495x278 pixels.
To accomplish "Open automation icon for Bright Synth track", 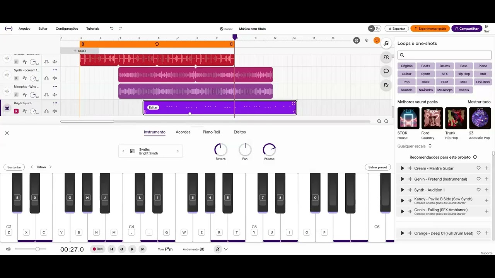I will [x=24, y=111].
